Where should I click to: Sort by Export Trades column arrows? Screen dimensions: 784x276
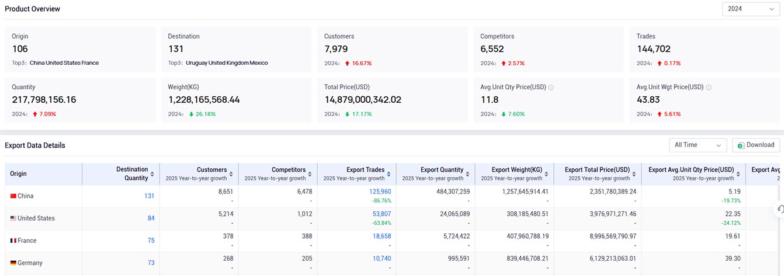pos(389,174)
